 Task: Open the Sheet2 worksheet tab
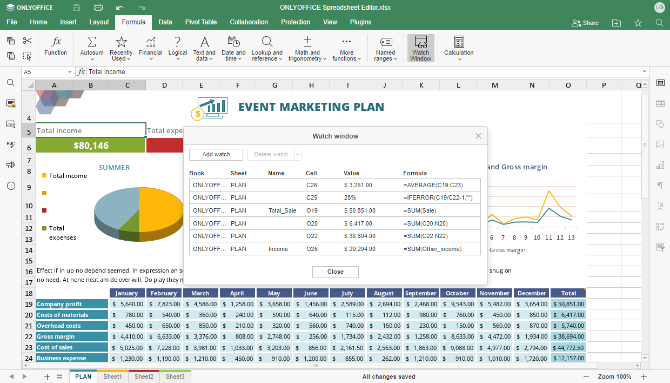tap(143, 377)
